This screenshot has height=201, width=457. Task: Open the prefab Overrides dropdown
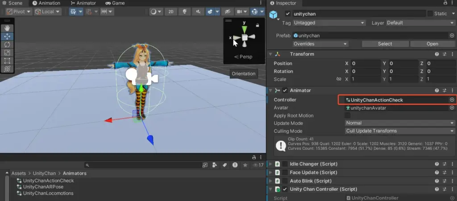click(320, 44)
